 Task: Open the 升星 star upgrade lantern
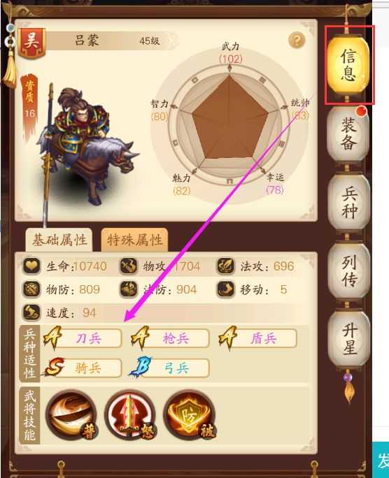[x=349, y=340]
